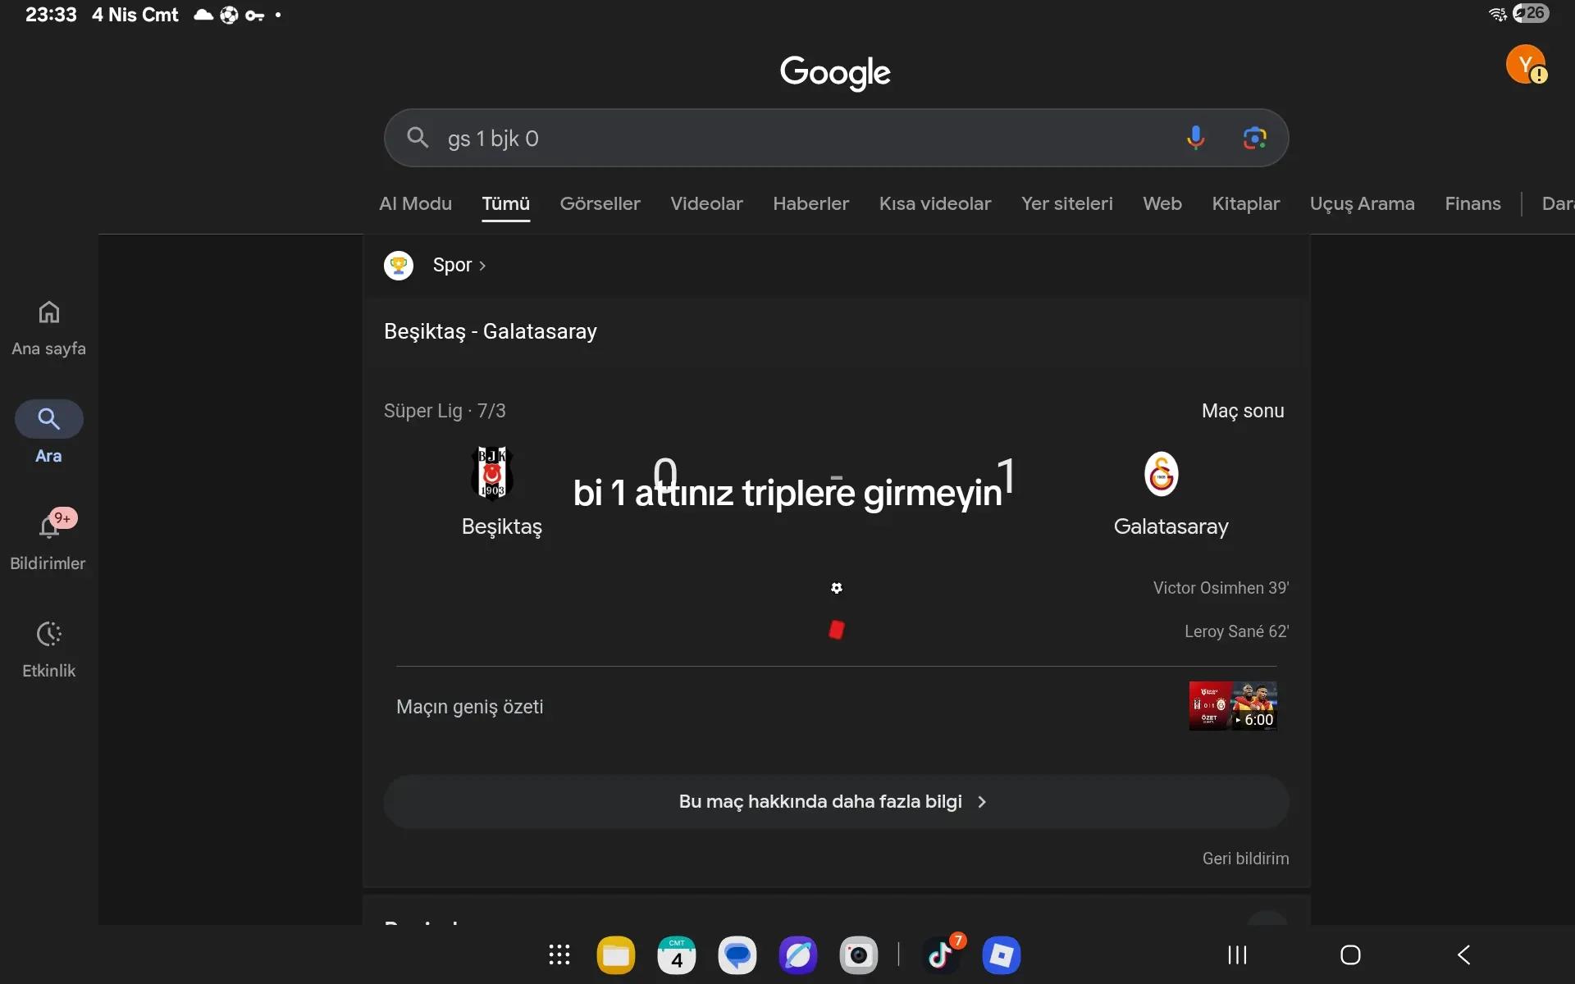Viewport: 1575px width, 984px height.
Task: Tap the Galatasaray team name
Action: [1171, 526]
